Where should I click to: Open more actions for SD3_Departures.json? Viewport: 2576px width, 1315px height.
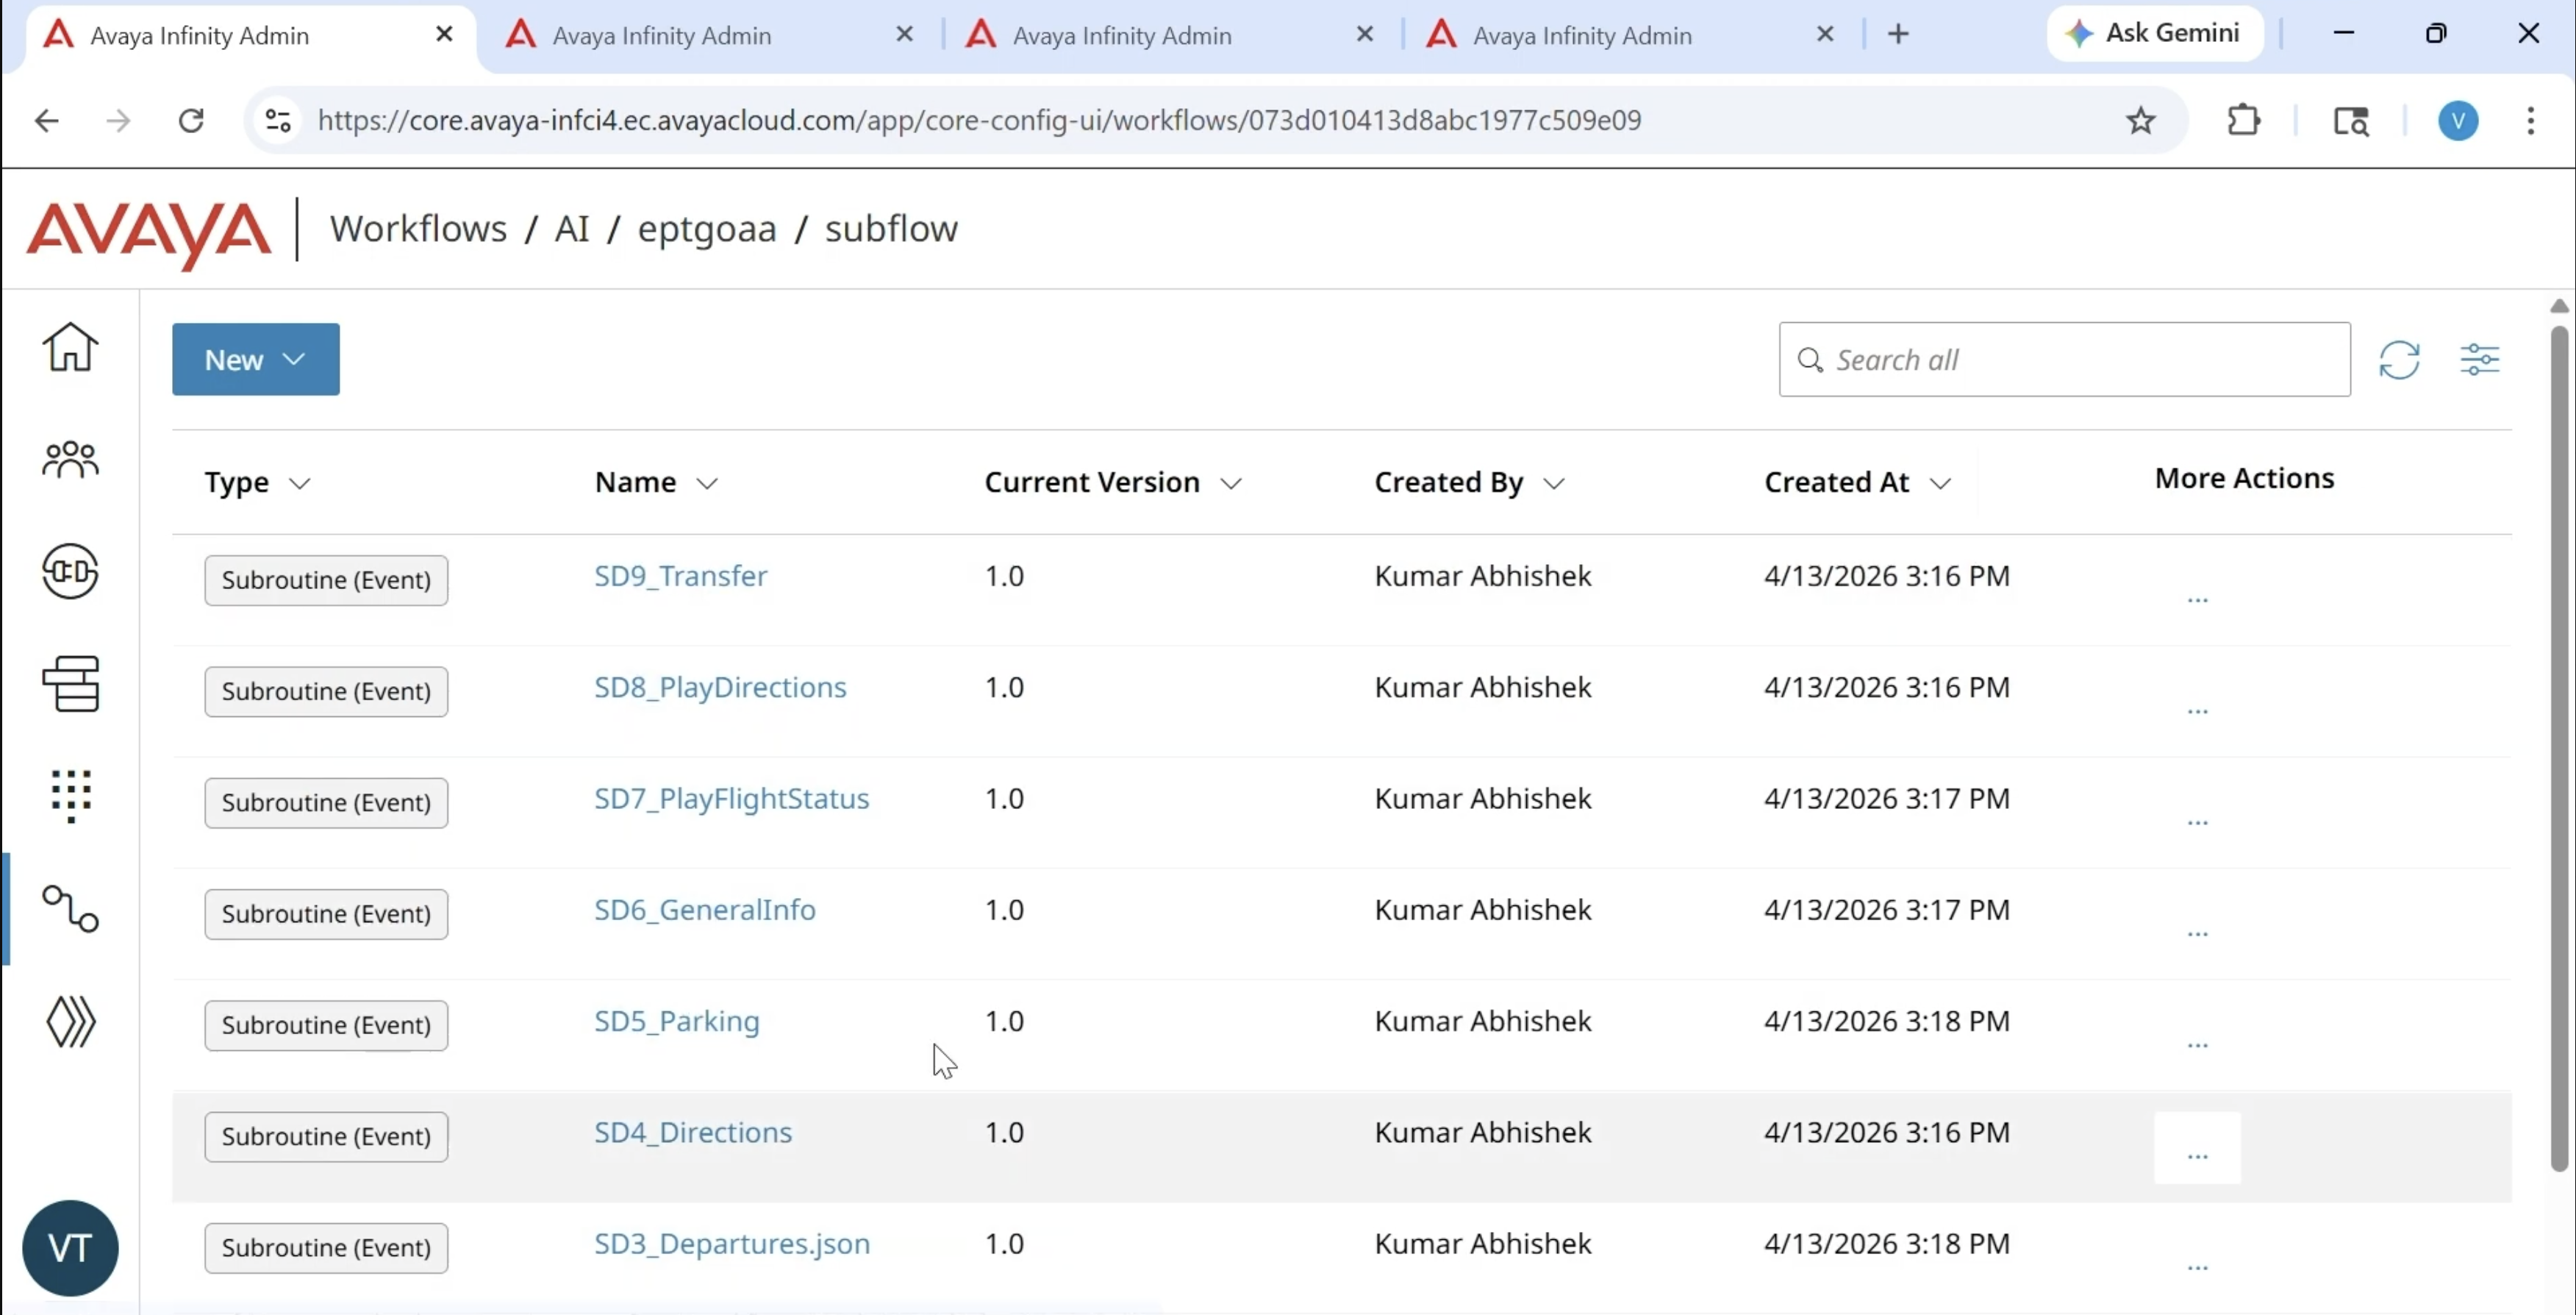tap(2197, 1267)
